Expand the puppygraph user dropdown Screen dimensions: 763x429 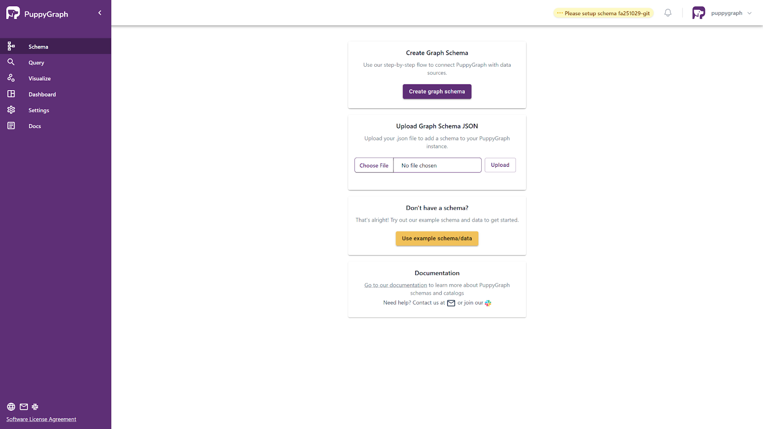749,13
